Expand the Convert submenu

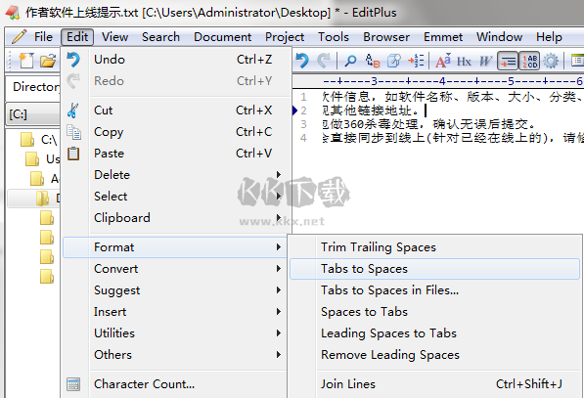click(175, 269)
